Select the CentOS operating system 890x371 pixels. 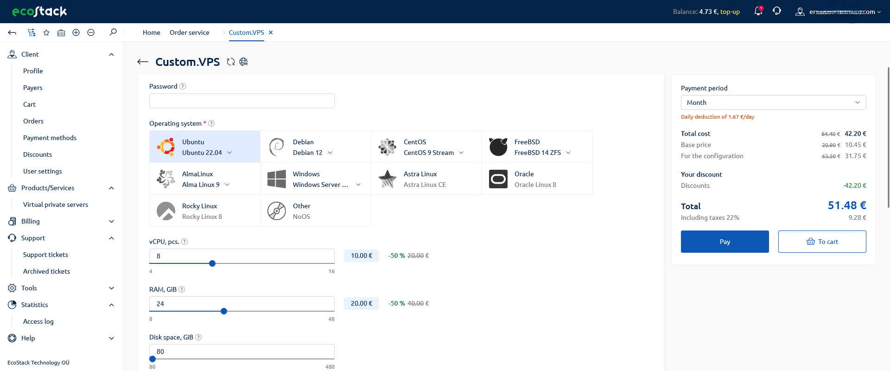coord(426,147)
